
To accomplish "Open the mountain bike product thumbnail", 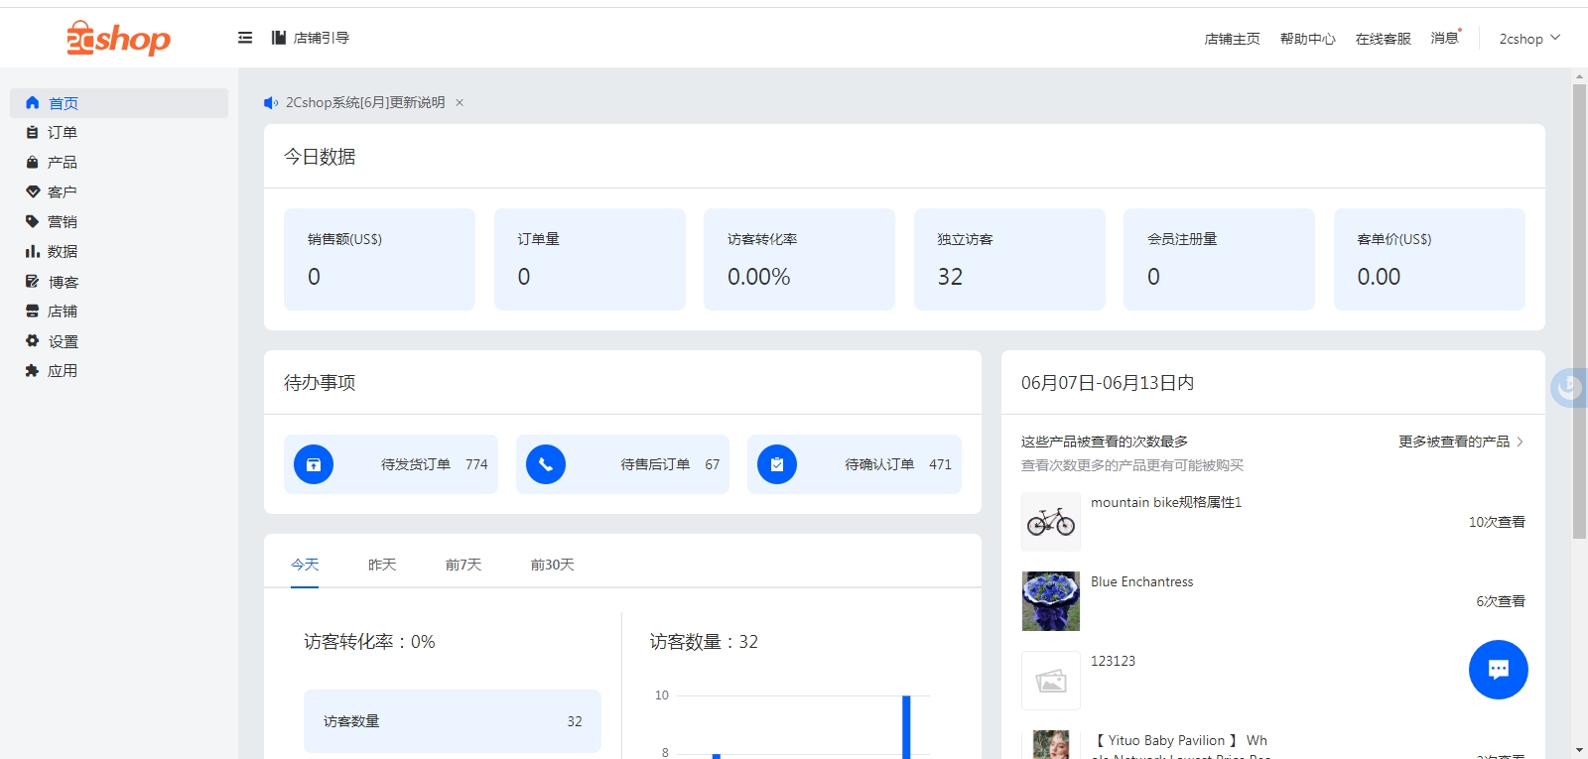I will click(x=1051, y=522).
